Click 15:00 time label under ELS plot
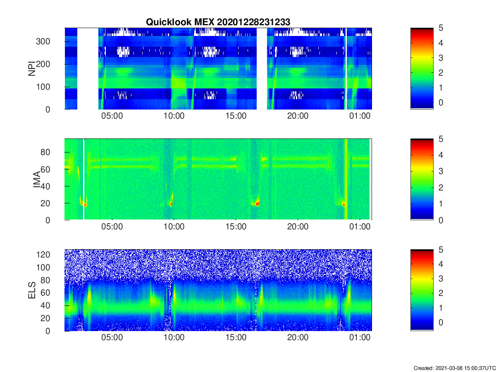The height and width of the screenshot is (372, 496). (236, 338)
